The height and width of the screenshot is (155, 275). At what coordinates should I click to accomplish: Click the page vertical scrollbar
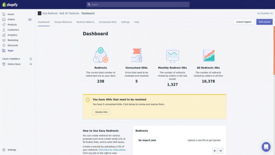[274, 51]
